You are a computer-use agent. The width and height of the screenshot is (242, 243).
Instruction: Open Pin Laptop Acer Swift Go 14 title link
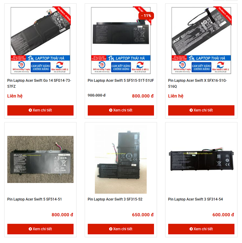[x=39, y=84]
